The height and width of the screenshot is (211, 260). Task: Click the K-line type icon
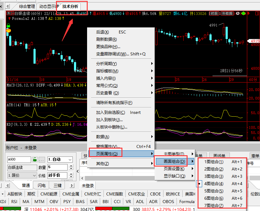pos(9,13)
